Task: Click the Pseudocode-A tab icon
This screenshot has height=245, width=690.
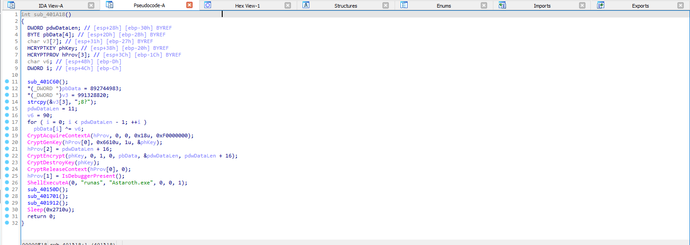Action: click(x=110, y=5)
